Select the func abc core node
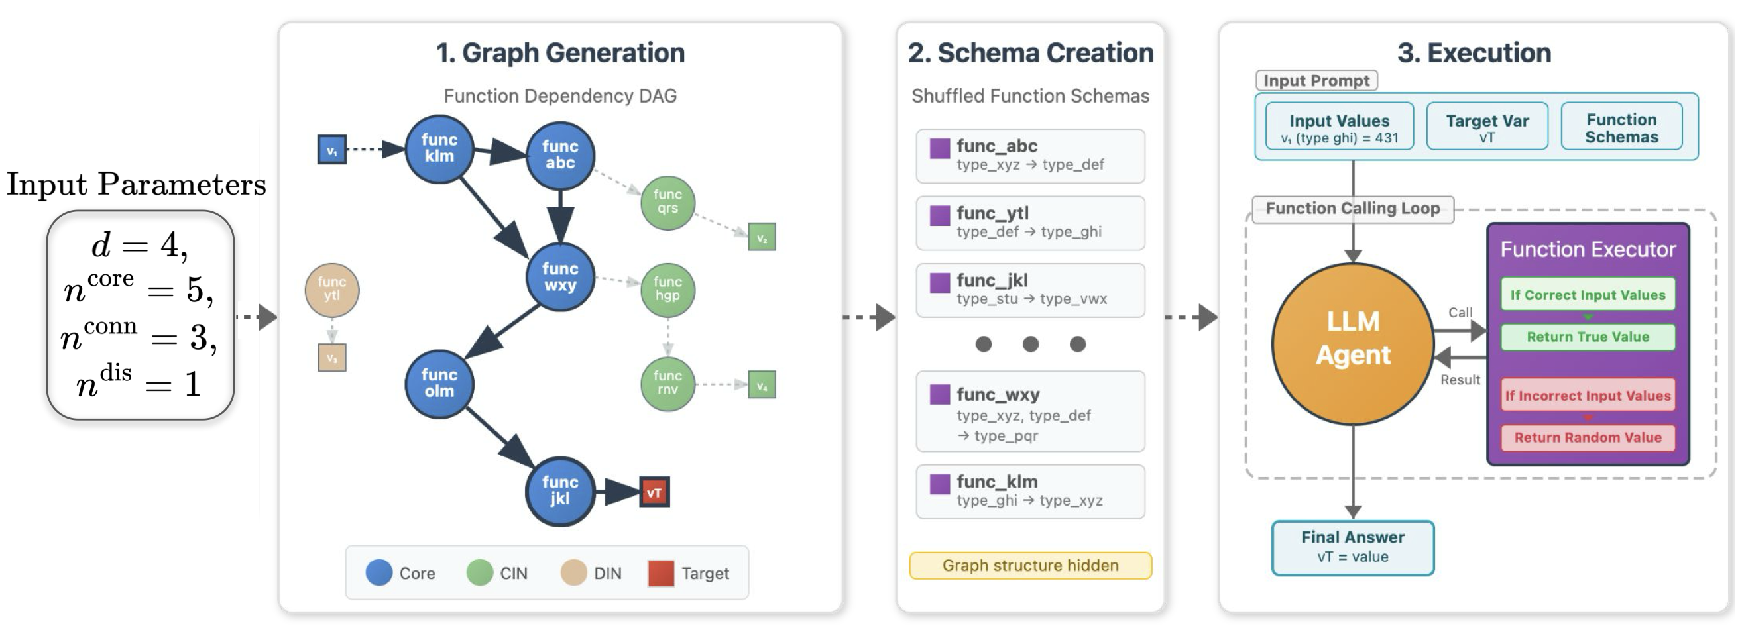 tap(560, 155)
